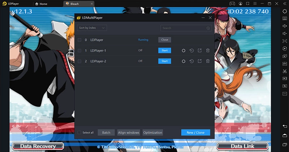Create desktop shortcut icon for LDPlayer-1
Screen dimensions: 289x152
click(x=200, y=50)
